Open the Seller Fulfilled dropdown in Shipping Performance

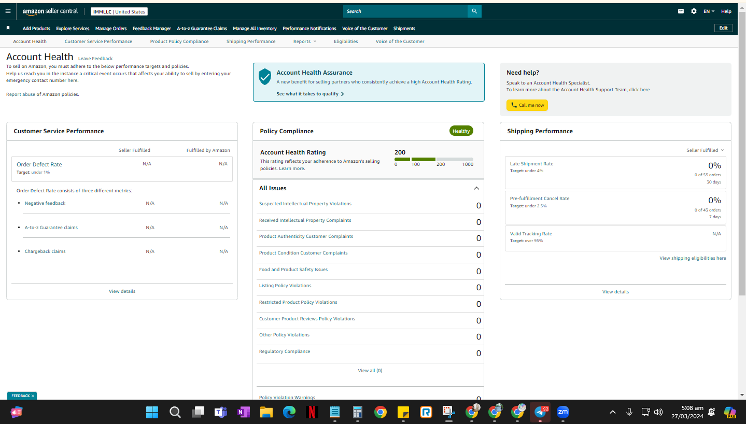pos(705,150)
